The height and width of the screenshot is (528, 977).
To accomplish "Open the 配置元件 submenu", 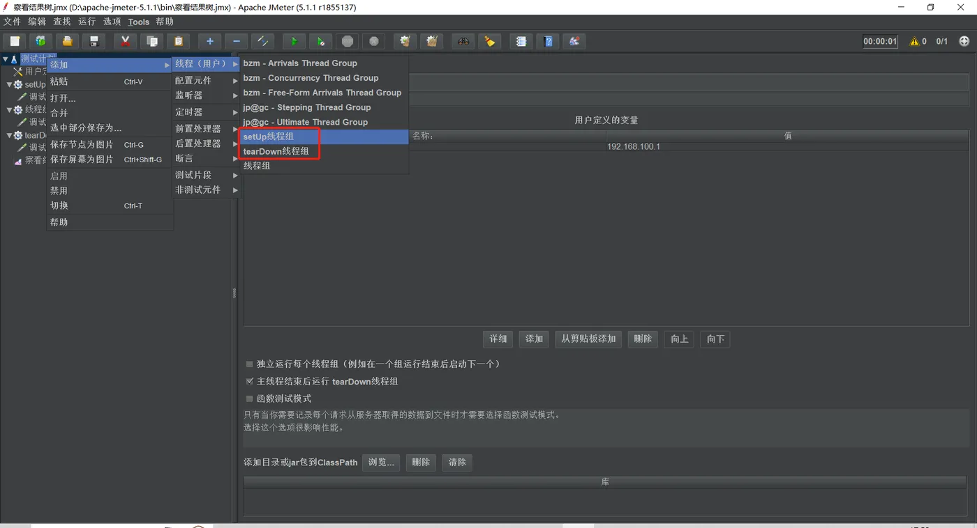I will [206, 81].
